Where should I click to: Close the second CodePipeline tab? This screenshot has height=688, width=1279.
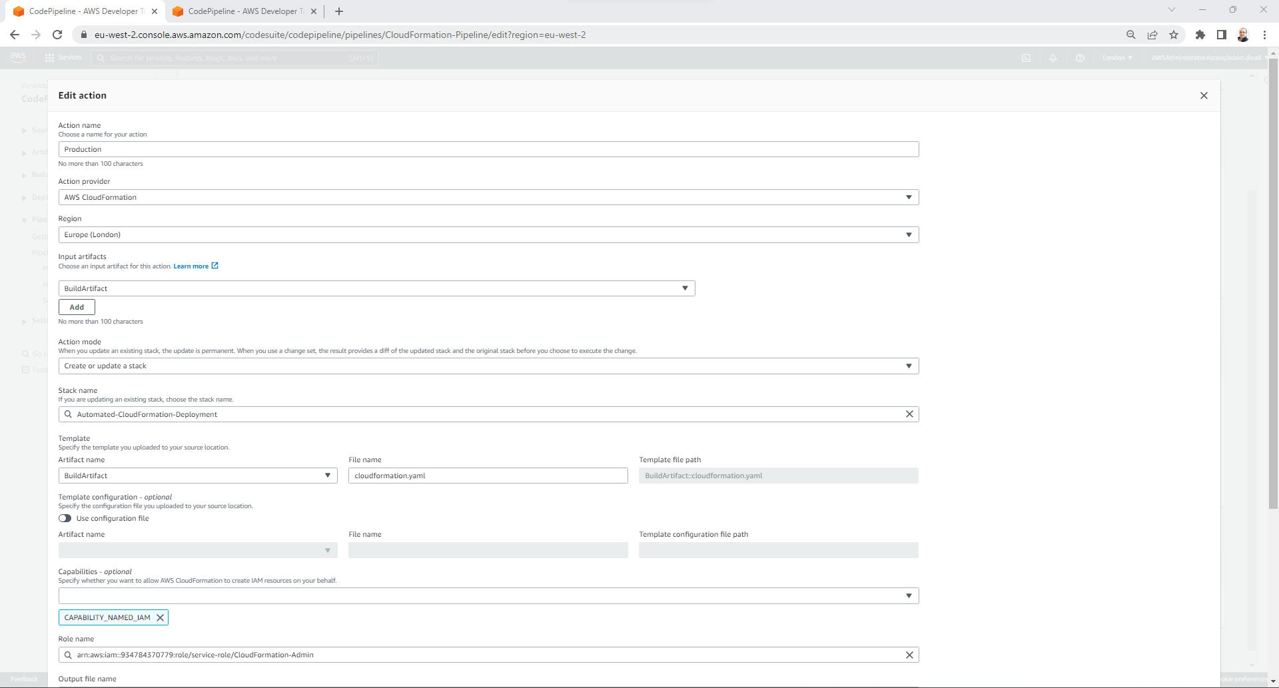[x=314, y=11]
